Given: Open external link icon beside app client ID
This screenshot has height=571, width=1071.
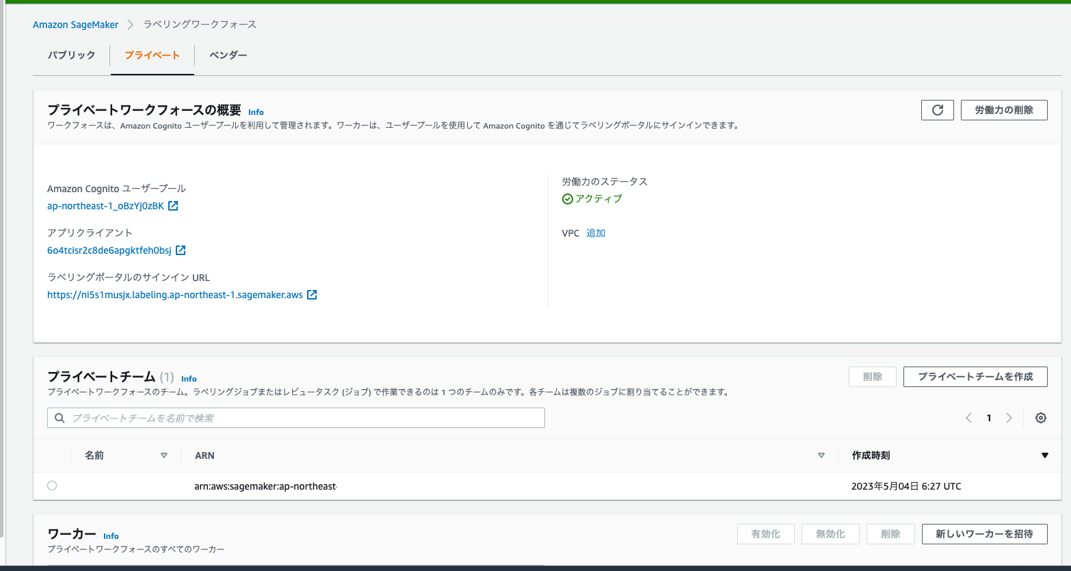Looking at the screenshot, I should 181,250.
